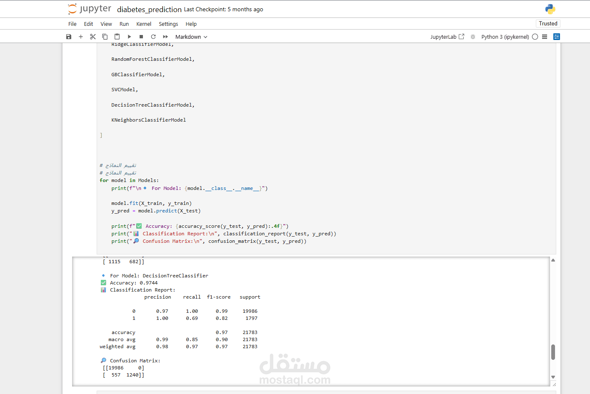Click the Classification Report print statement

224,234
